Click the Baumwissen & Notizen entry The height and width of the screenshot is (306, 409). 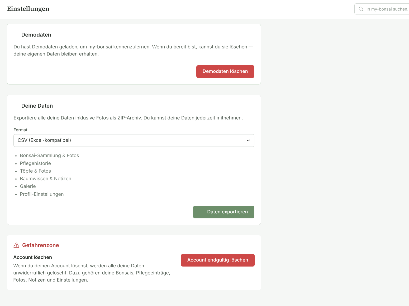point(45,178)
